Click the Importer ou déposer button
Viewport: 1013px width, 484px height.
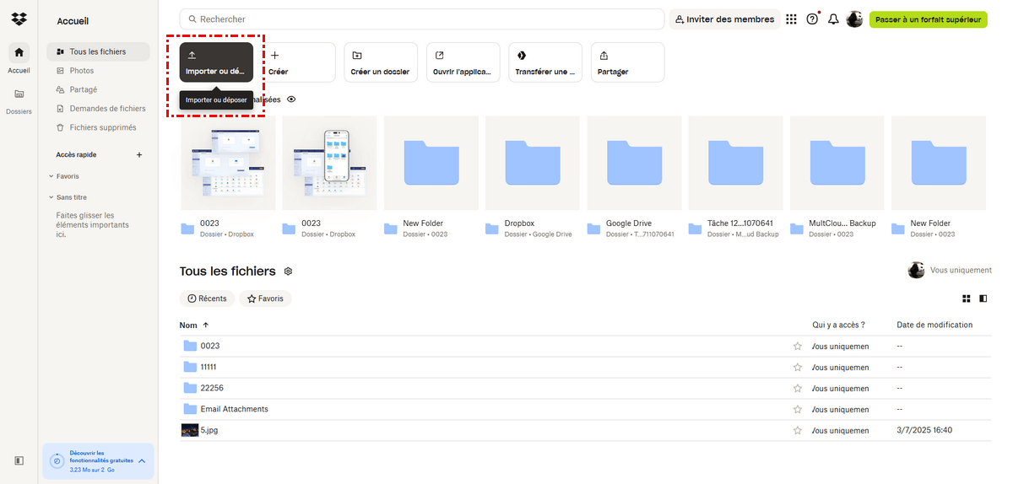[x=216, y=62]
